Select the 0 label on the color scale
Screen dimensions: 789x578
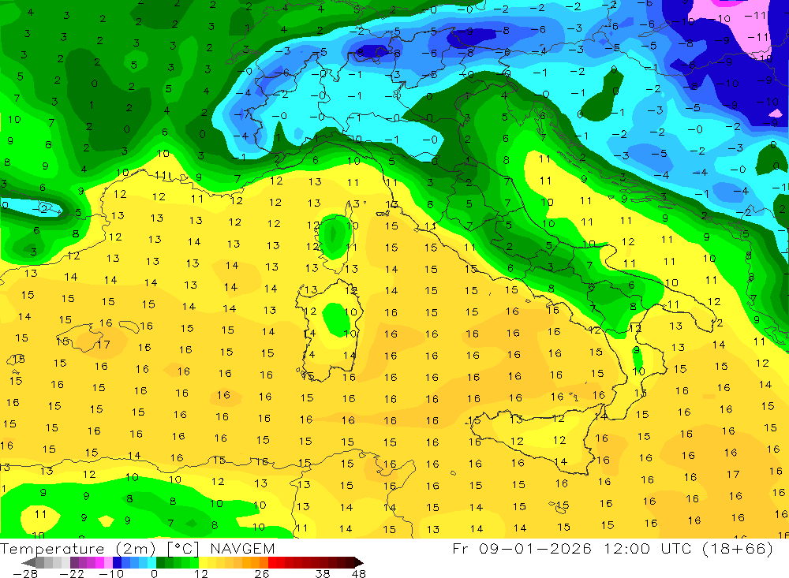154,574
